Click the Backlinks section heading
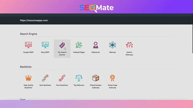193x108 pixels. pos(26,67)
